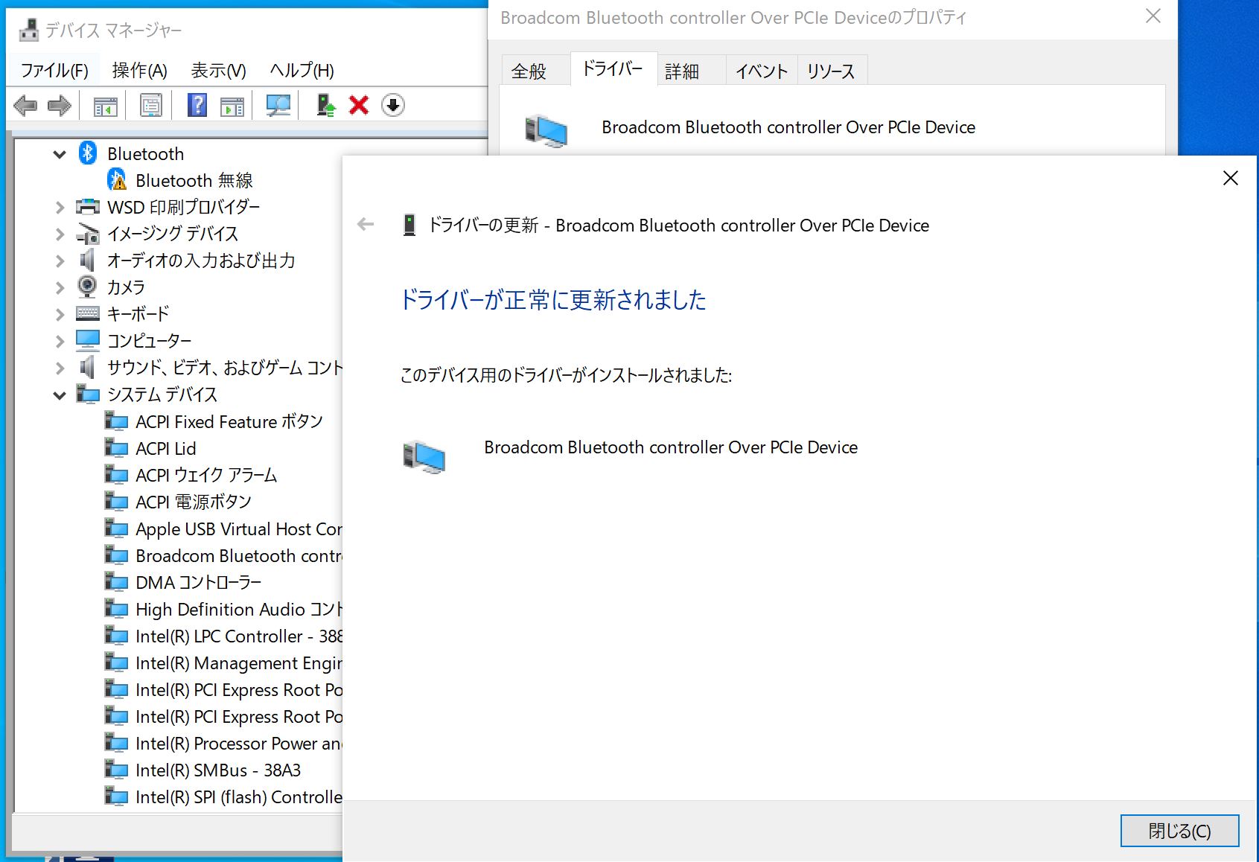Select the Bluetooth category icon in tree
Image resolution: width=1259 pixels, height=862 pixels.
pyautogui.click(x=88, y=153)
